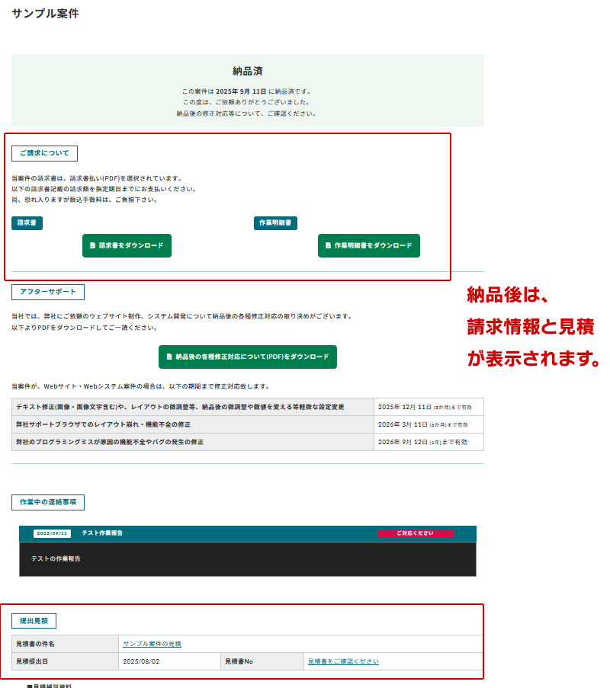Click the document icon on 作業明細書をダウンロード button
Image resolution: width=610 pixels, height=688 pixels.
(x=328, y=245)
